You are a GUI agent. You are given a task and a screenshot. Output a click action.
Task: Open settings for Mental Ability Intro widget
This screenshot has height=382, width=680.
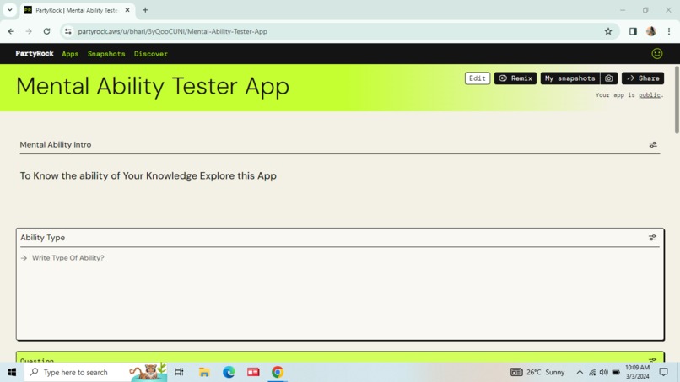pyautogui.click(x=653, y=145)
